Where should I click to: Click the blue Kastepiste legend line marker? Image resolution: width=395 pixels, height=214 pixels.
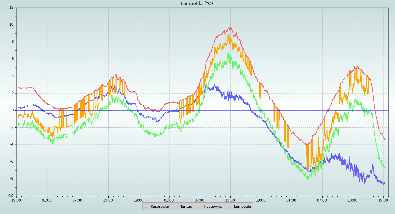(x=146, y=207)
